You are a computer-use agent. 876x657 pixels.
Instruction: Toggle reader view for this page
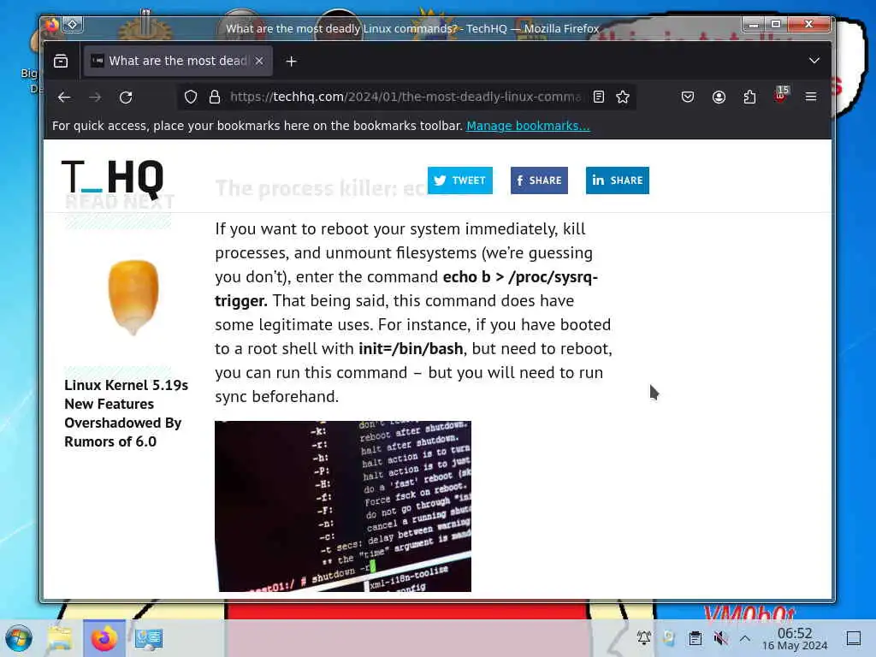click(598, 98)
